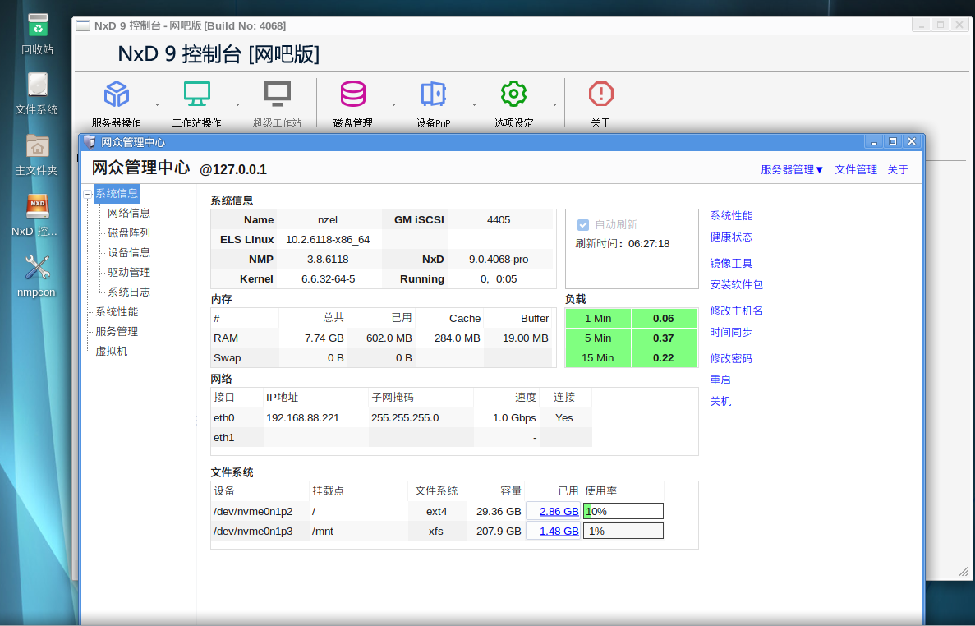
Task: Select 系统信息 in tree
Action: point(117,193)
